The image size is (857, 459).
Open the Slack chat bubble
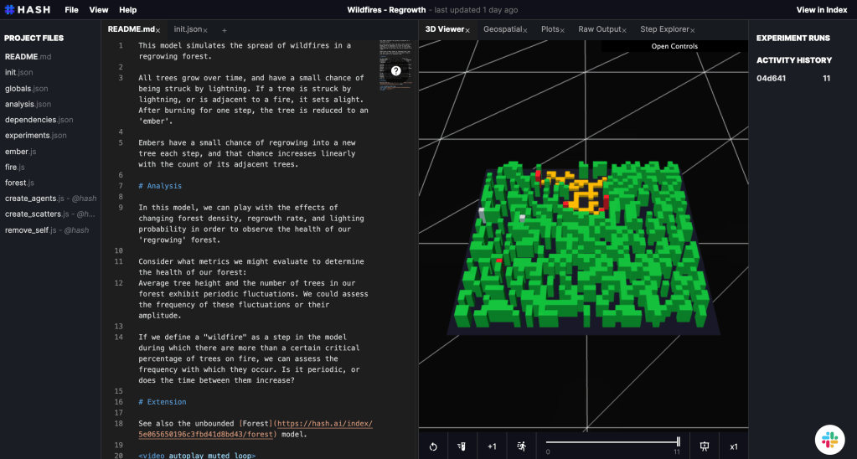tap(830, 439)
